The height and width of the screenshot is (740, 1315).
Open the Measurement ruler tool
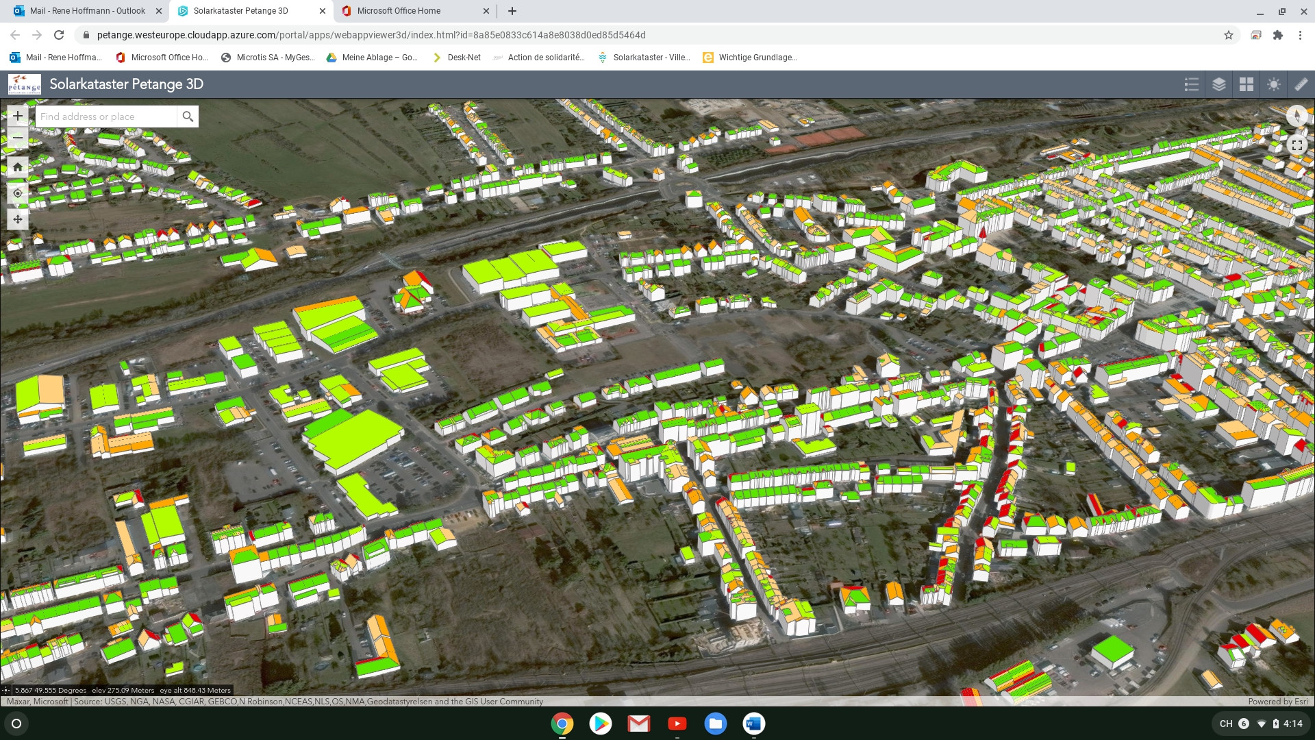[x=1301, y=84]
